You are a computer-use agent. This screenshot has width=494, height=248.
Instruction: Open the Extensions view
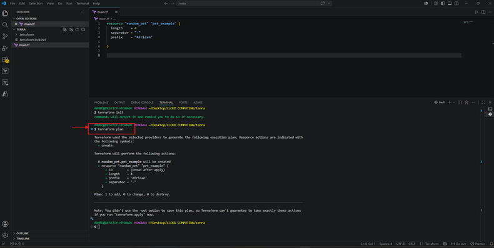pyautogui.click(x=5, y=59)
